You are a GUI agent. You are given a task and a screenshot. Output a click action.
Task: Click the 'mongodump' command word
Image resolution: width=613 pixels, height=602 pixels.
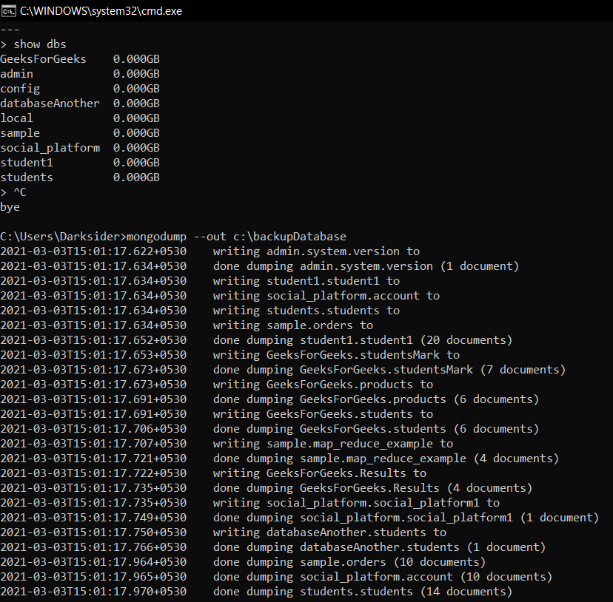[x=157, y=237]
